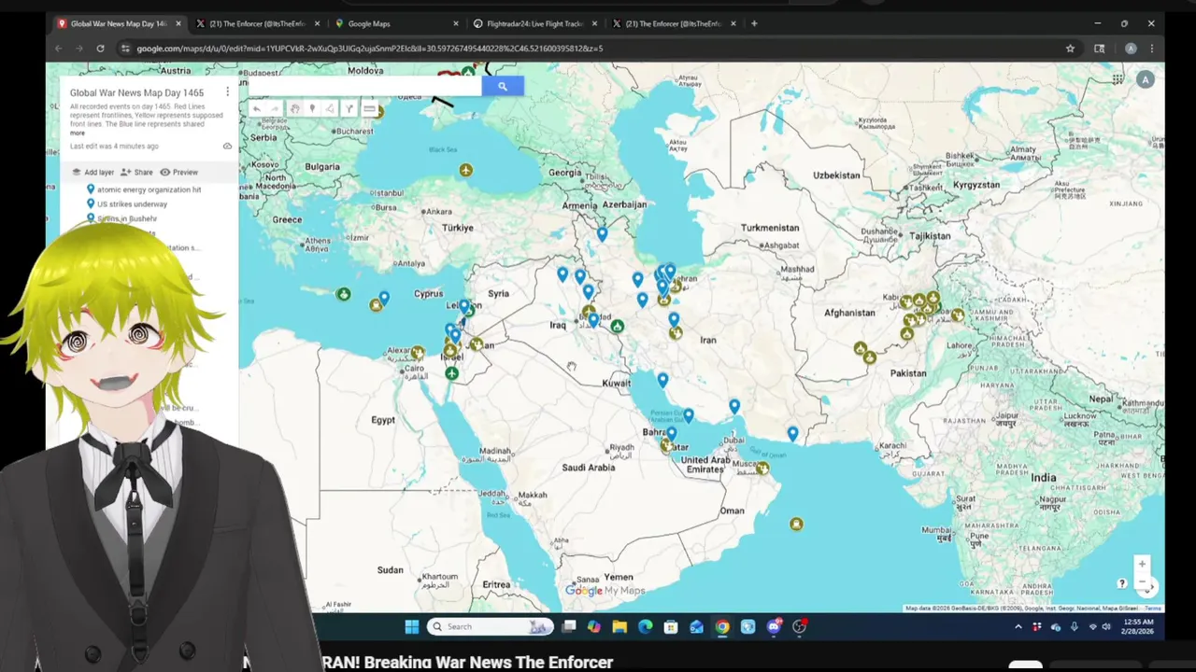Switch to the Google Maps tab
Image resolution: width=1196 pixels, height=672 pixels.
pos(397,23)
